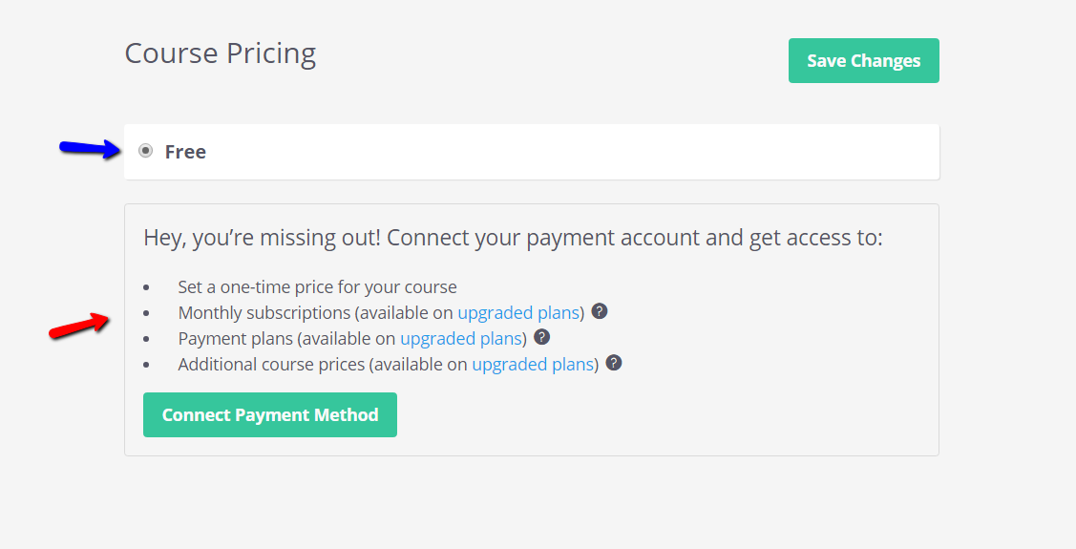1076x549 pixels.
Task: Click the Course Pricing heading
Action: tap(221, 53)
